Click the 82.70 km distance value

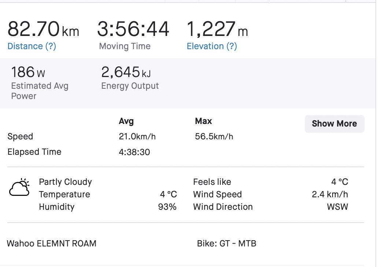click(43, 29)
